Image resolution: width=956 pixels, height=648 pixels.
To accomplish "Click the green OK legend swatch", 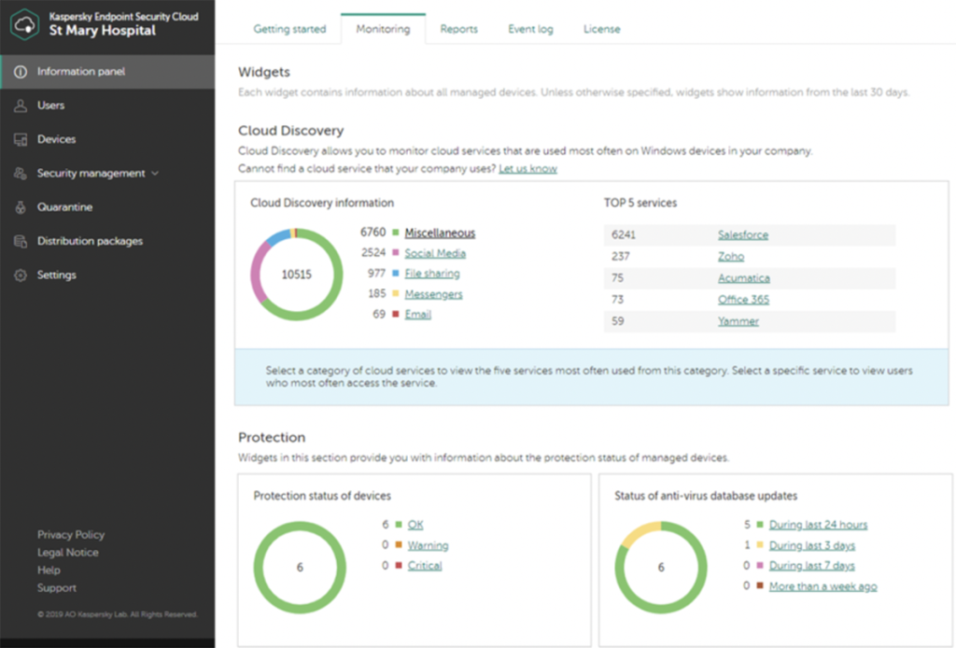I will point(398,524).
